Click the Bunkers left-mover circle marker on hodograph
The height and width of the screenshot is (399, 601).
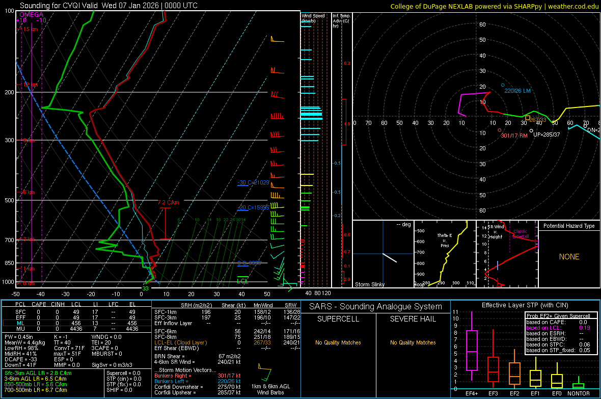click(x=503, y=85)
